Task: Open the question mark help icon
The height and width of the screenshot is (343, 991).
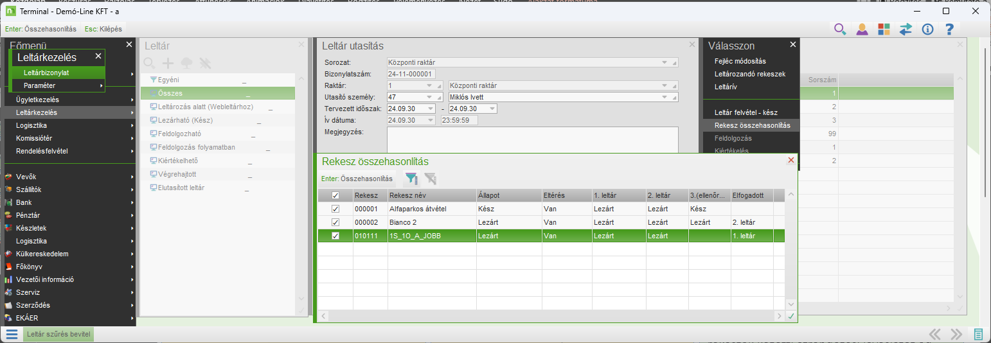Action: pyautogui.click(x=949, y=29)
